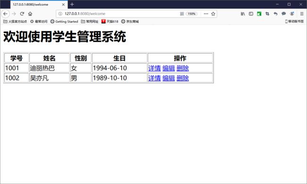Toggle the sidebar view icon
This screenshot has height=184, width=307.
251,14
